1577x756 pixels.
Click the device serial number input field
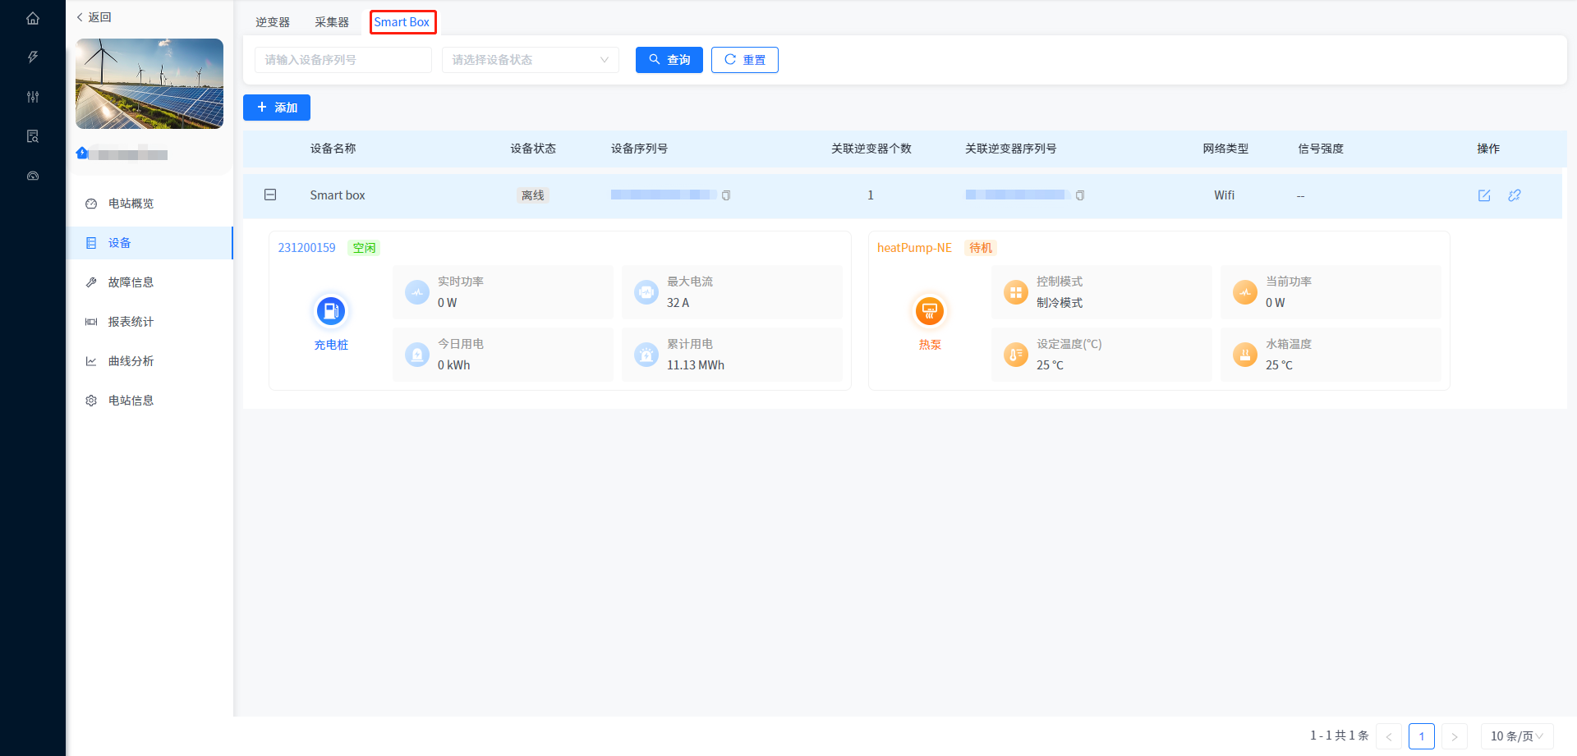point(343,60)
